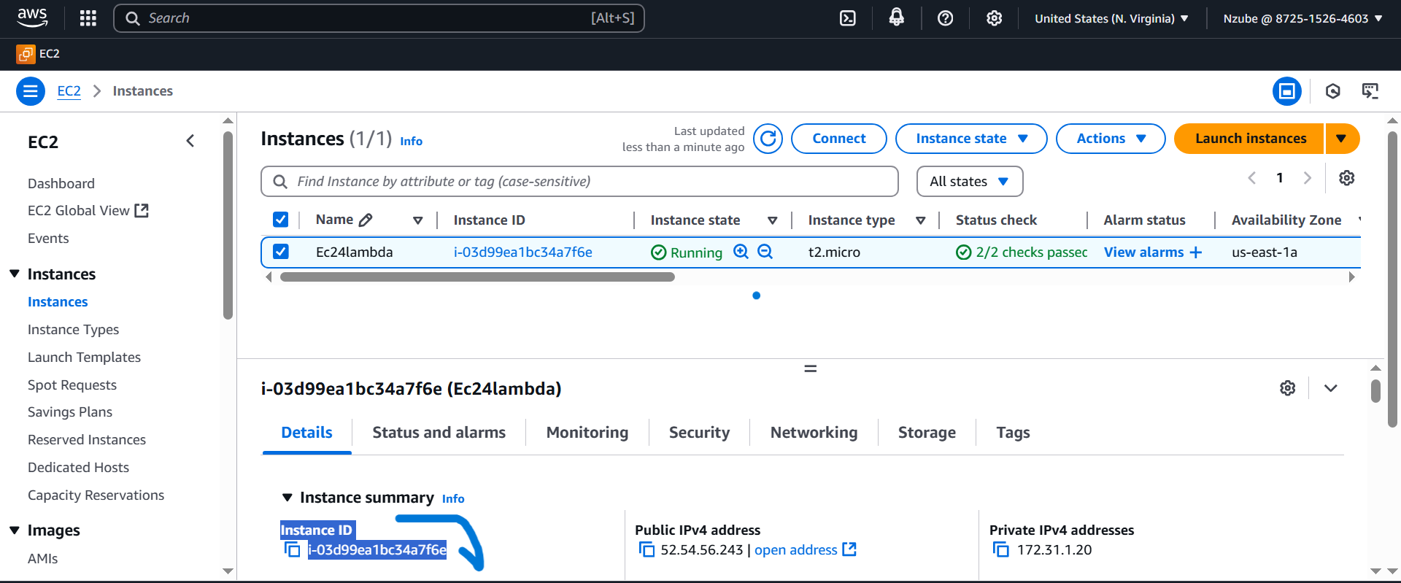Open the services grid menu
Screen dimensions: 1401x583
pyautogui.click(x=88, y=18)
